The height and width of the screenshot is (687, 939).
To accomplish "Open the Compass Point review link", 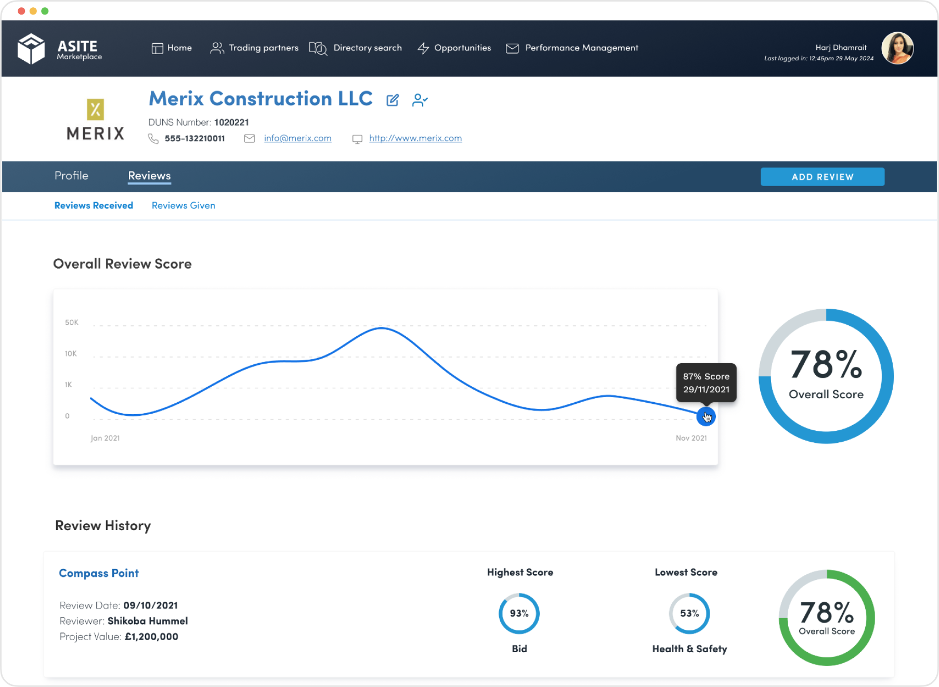I will (99, 573).
